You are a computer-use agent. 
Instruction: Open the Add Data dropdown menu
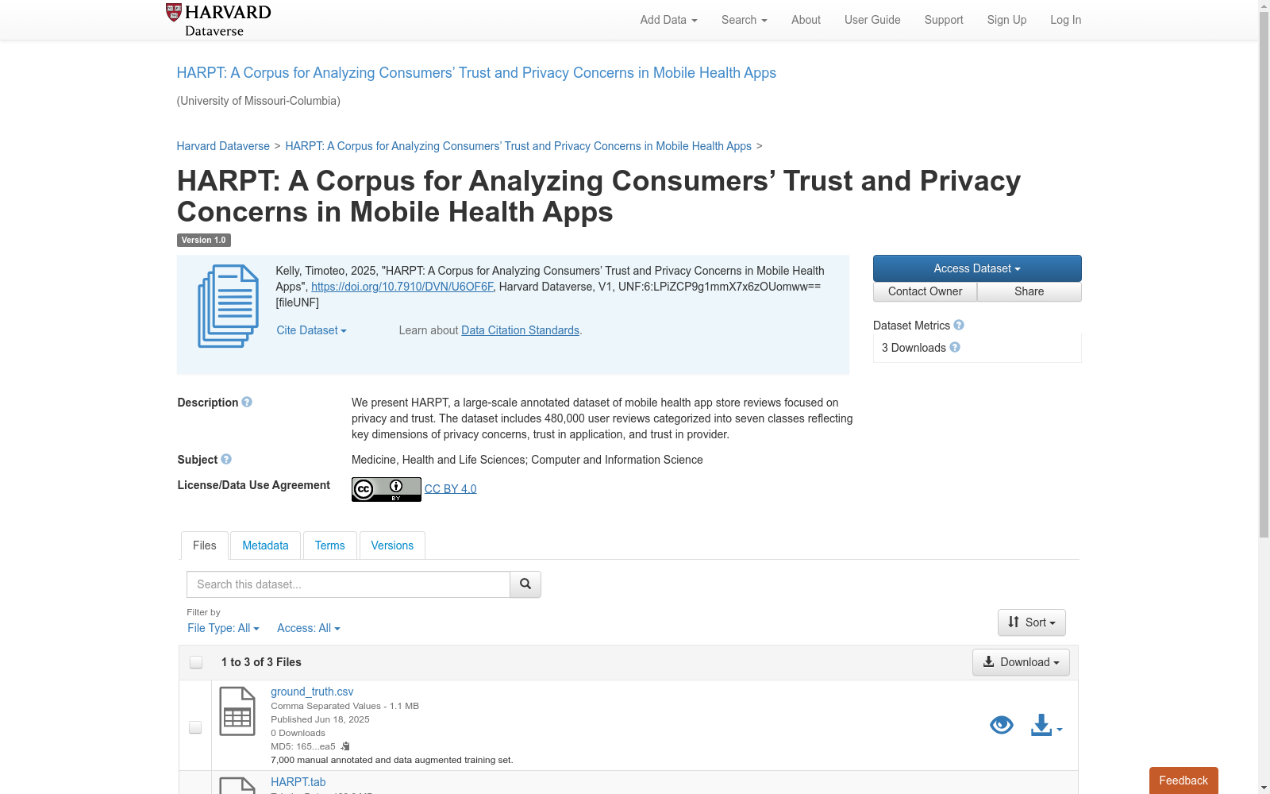(x=668, y=20)
